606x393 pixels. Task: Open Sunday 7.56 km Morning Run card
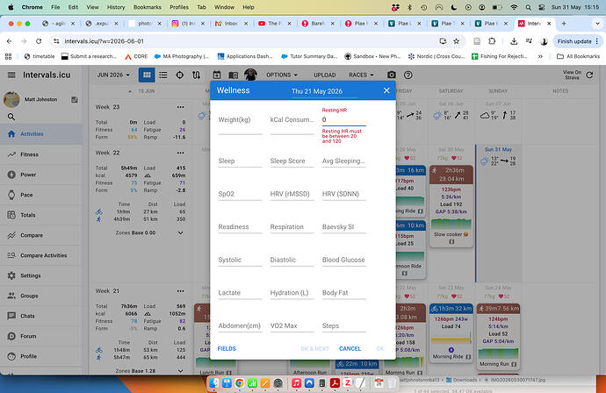tap(498, 336)
